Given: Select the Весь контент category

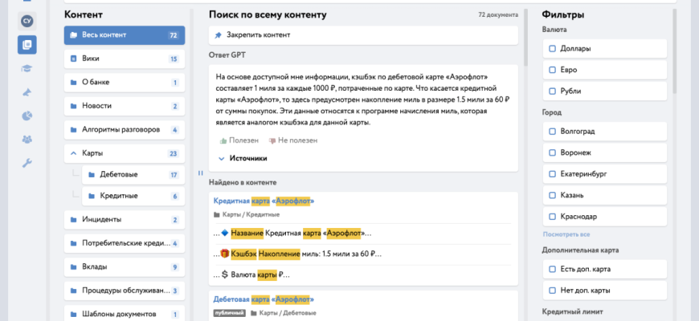Looking at the screenshot, I should tap(125, 35).
